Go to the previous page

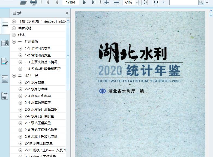click(x=57, y=2)
